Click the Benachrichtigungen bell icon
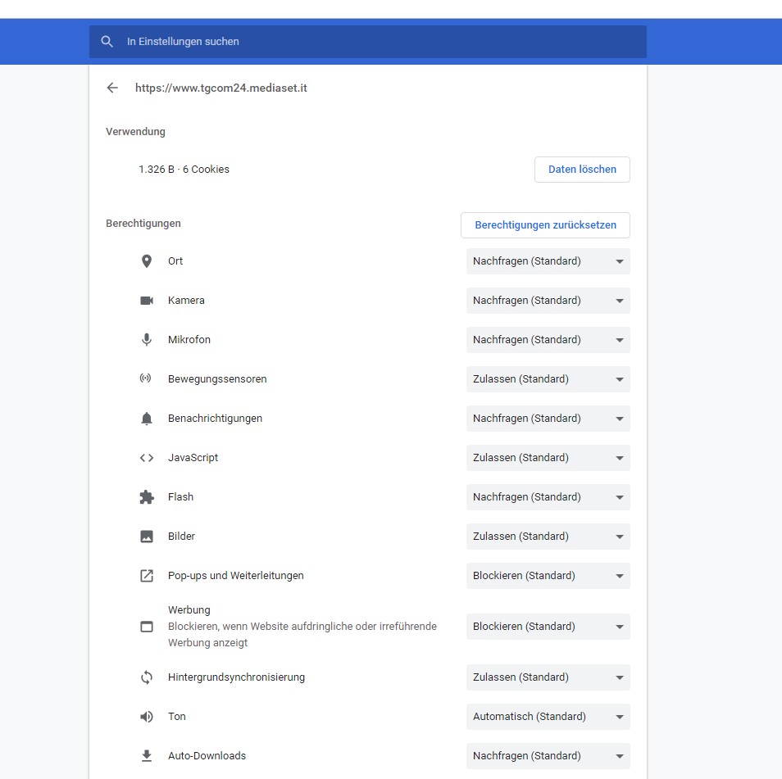782x779 pixels. pos(147,419)
